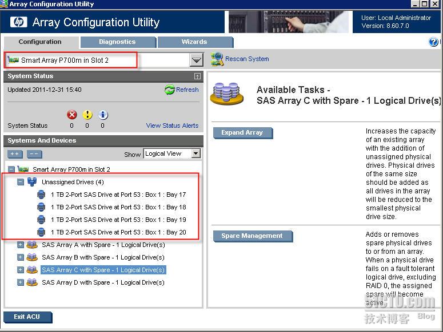Click the Bay 20 drive icon

tap(41, 232)
